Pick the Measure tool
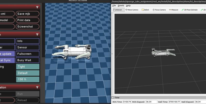This screenshot has width=206, height=104. click(174, 10)
